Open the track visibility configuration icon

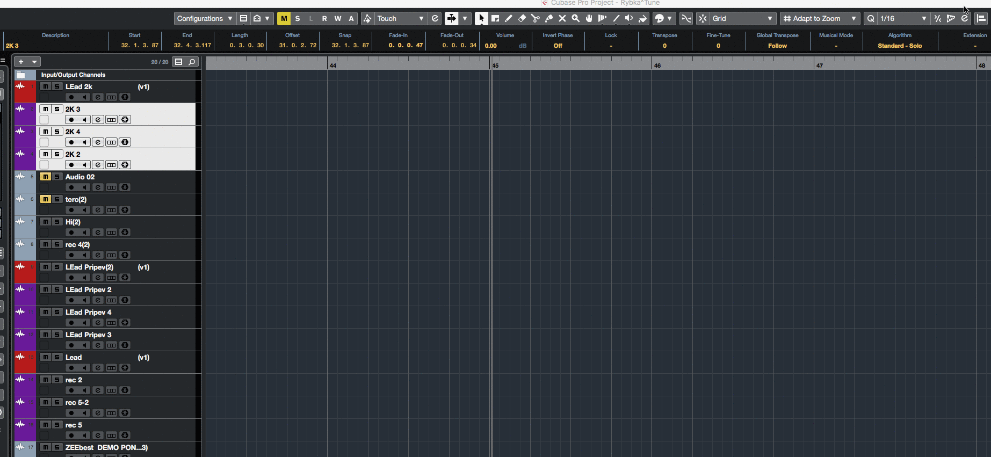pos(243,18)
